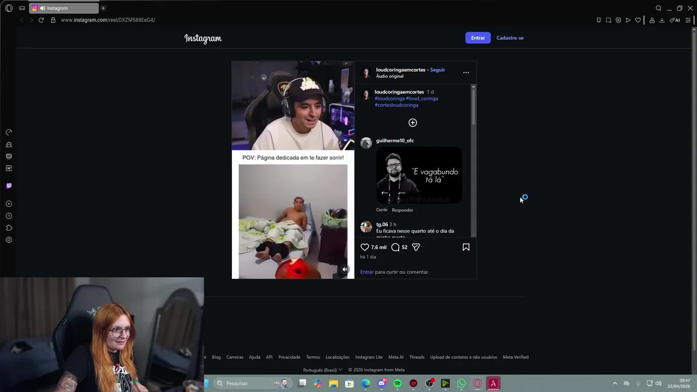Mute the Instagram tab via its speaker icon

click(42, 8)
